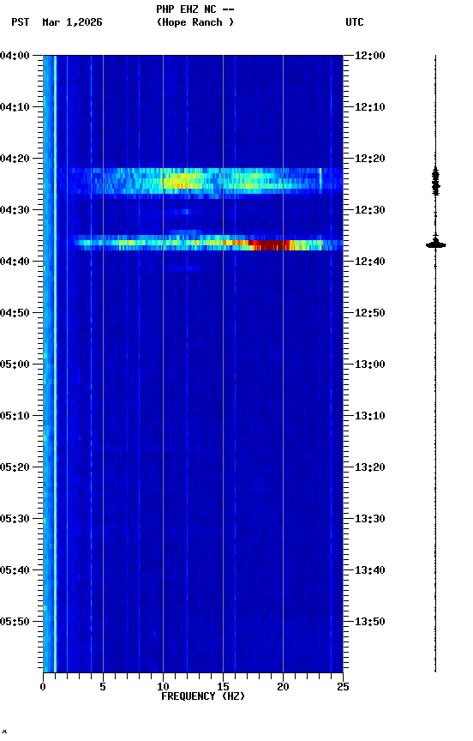Click the 'UTC' timezone label
The image size is (473, 741).
355,22
